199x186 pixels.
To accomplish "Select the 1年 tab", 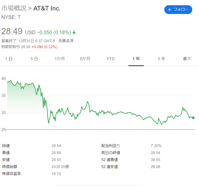I will (x=136, y=59).
